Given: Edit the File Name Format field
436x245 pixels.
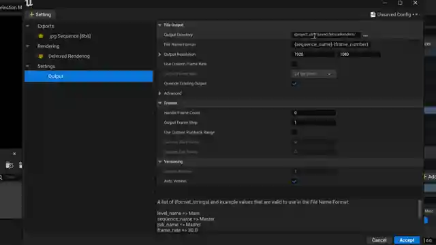Looking at the screenshot, I should tap(331, 44).
